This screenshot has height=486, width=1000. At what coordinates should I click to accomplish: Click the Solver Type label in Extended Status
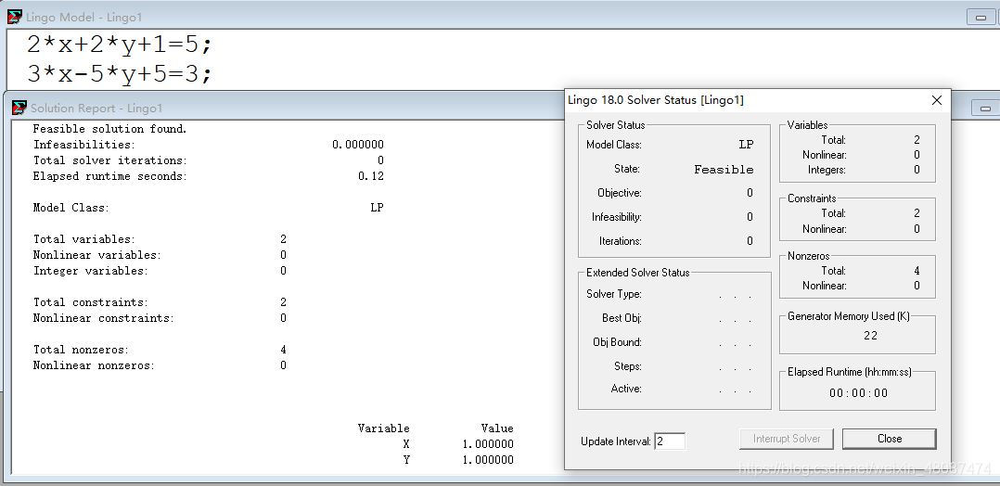613,294
